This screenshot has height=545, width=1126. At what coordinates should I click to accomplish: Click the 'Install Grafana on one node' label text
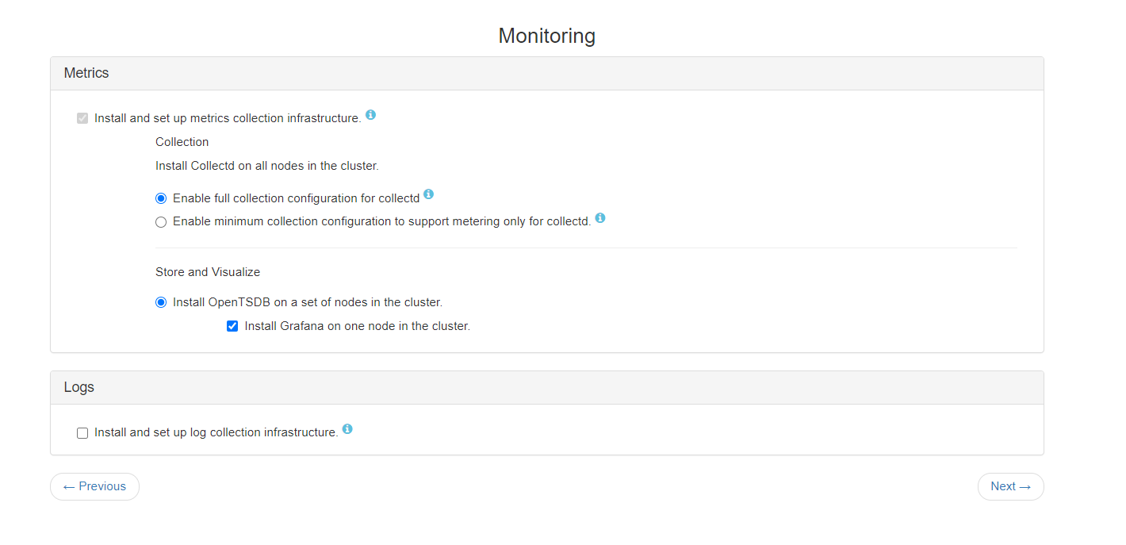click(357, 326)
